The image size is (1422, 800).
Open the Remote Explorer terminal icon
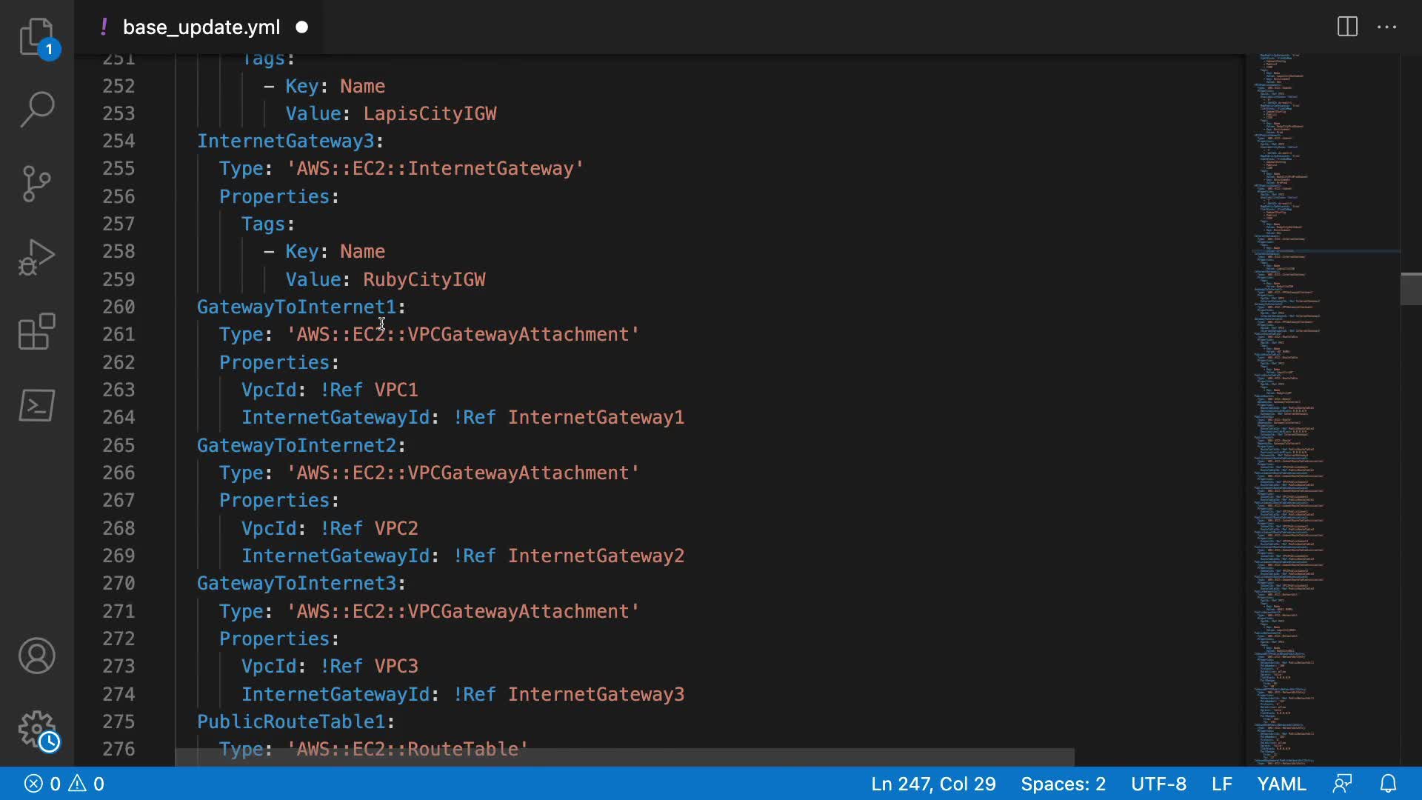coord(36,405)
